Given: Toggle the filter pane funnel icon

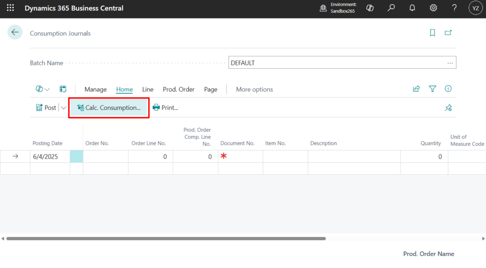Looking at the screenshot, I should tap(432, 89).
